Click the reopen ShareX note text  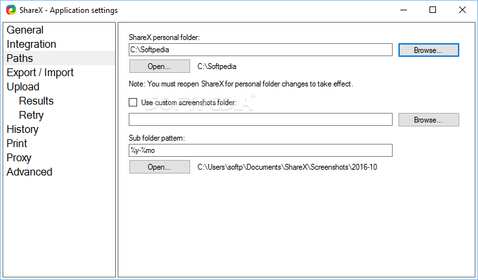241,84
